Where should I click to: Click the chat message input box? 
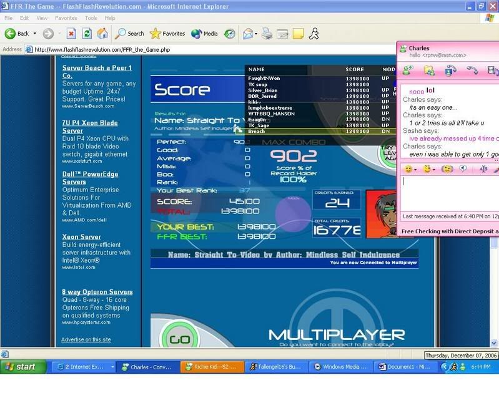pyautogui.click(x=450, y=193)
